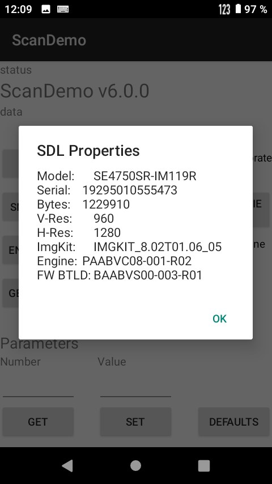Dismiss SDL Properties dialog with OK
Viewport: 272px width, 484px height.
click(219, 319)
